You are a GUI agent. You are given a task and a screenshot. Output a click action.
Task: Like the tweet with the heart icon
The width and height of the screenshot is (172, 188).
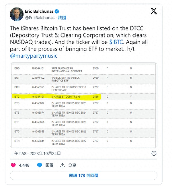tap(13, 165)
